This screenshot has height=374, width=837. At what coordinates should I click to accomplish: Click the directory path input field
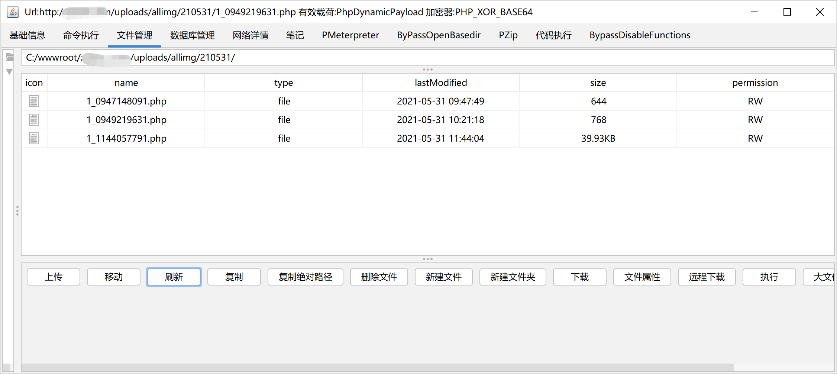[427, 58]
